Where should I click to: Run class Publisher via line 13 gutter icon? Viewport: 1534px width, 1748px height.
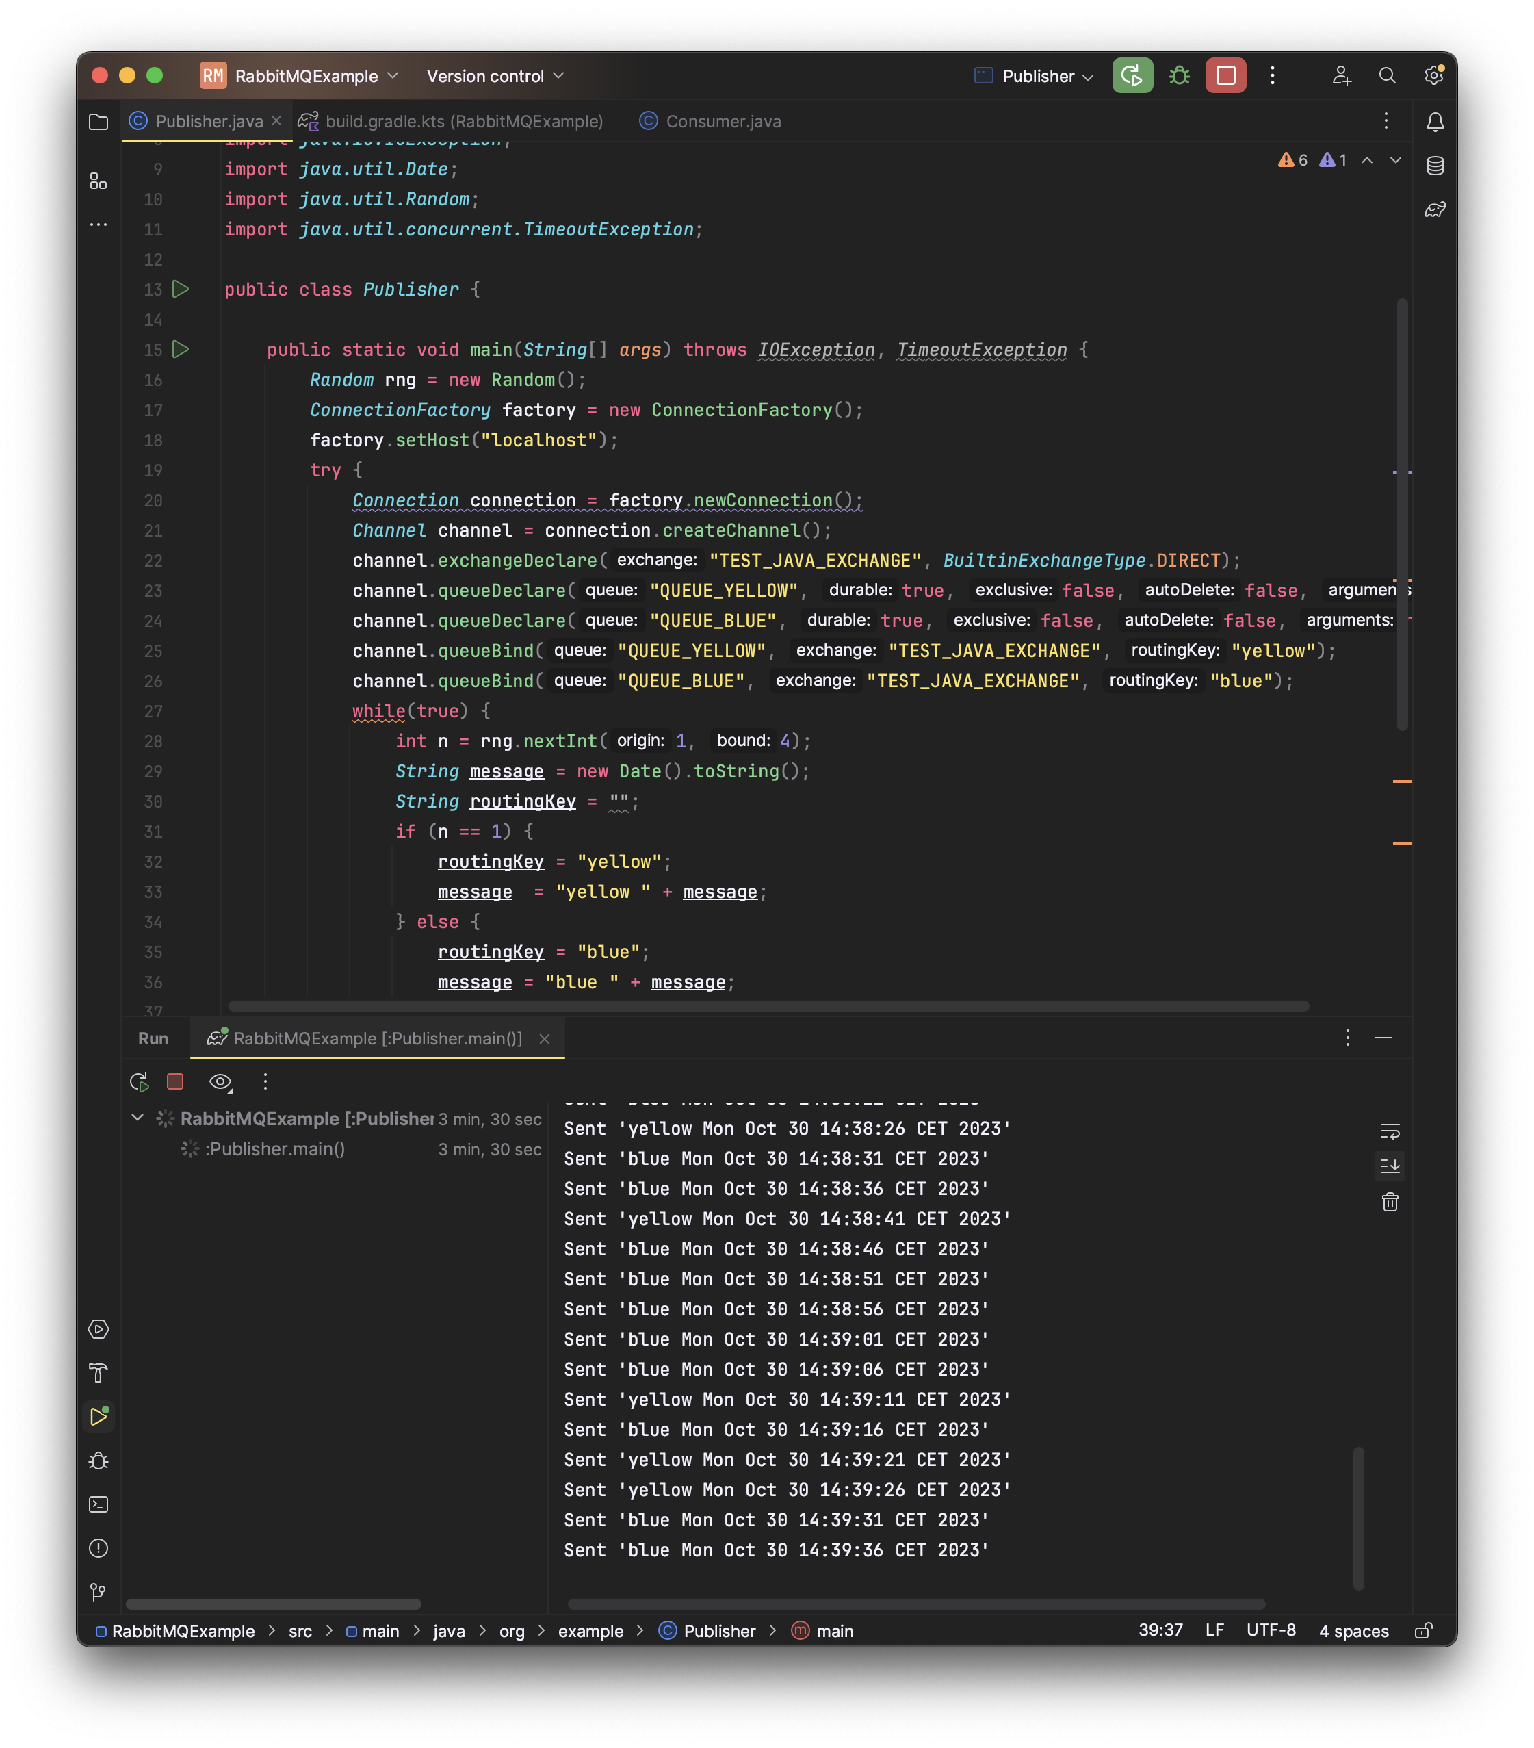click(x=181, y=288)
